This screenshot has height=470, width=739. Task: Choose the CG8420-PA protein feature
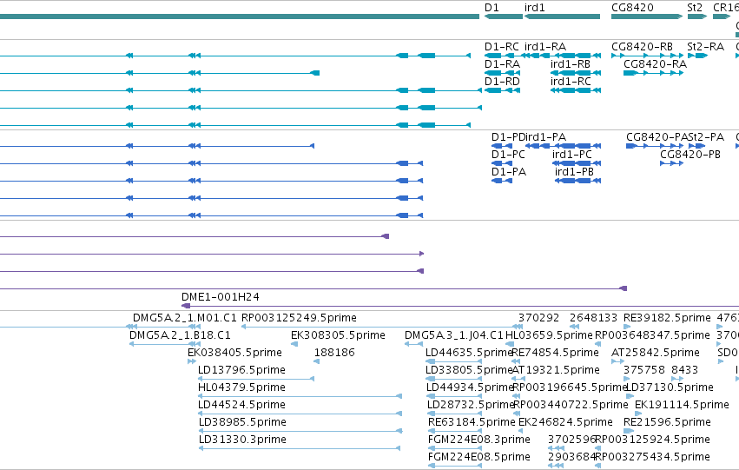tap(657, 137)
